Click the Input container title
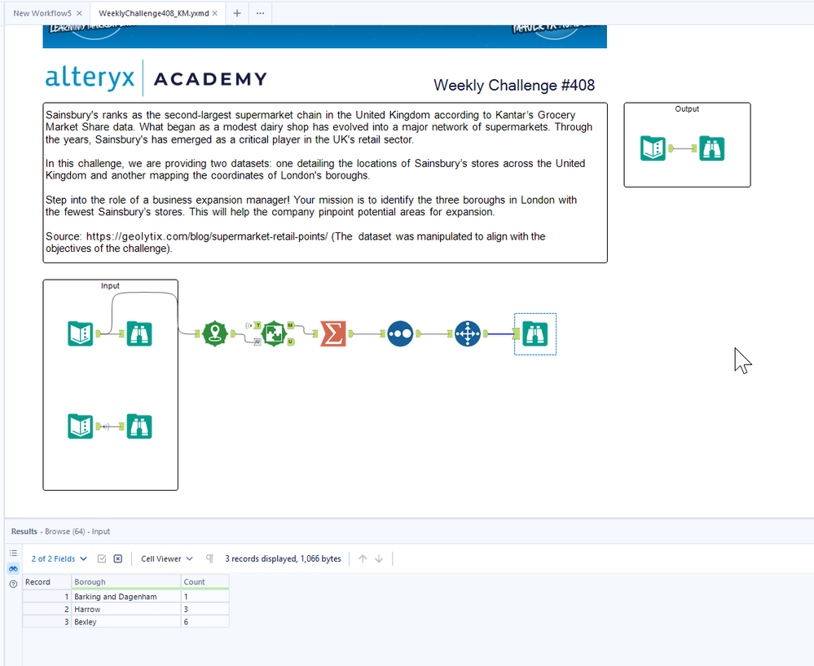 110,286
